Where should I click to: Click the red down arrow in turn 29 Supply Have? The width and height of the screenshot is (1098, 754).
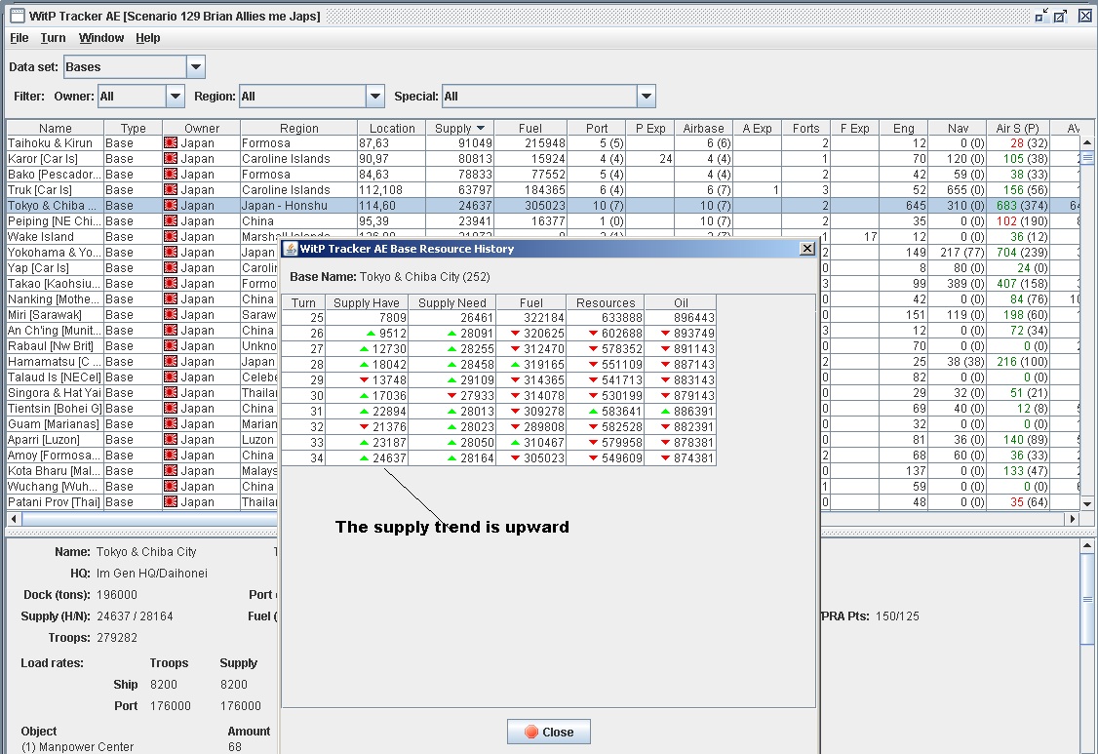[x=364, y=379]
